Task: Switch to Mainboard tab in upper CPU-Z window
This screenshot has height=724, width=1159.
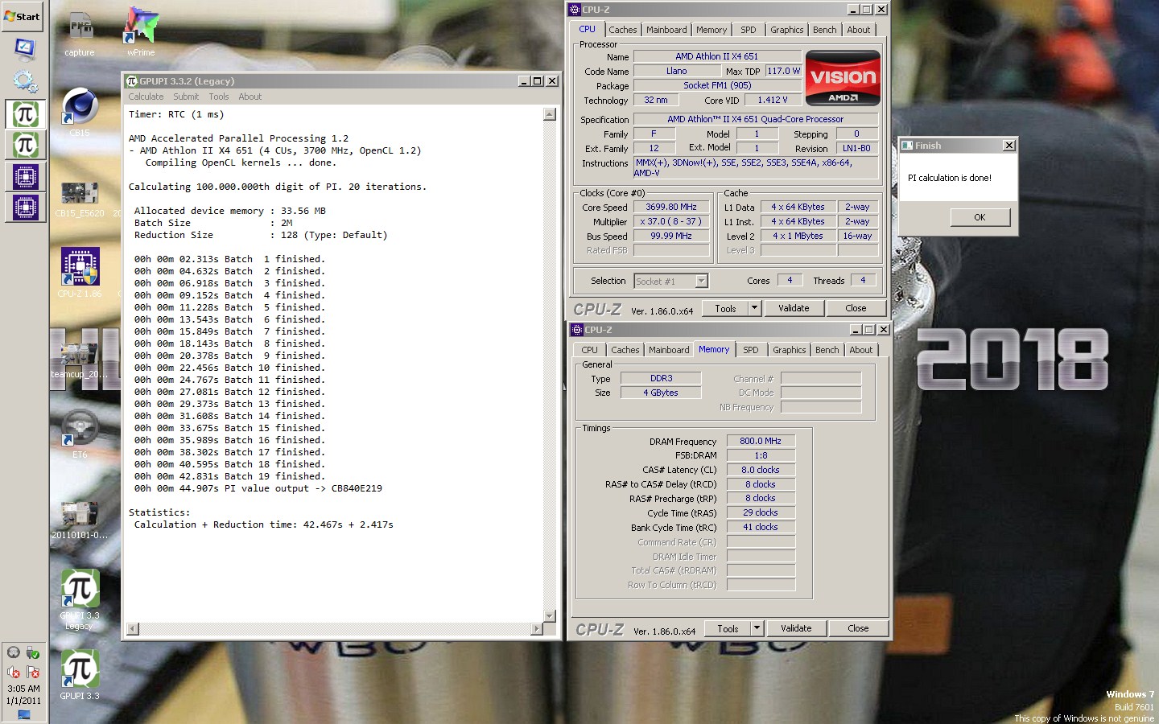Action: tap(666, 30)
